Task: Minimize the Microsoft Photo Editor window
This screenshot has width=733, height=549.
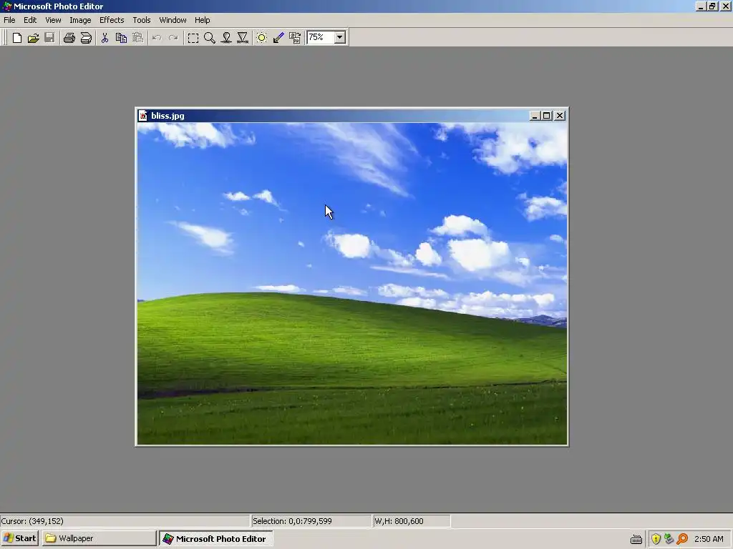Action: click(x=700, y=6)
